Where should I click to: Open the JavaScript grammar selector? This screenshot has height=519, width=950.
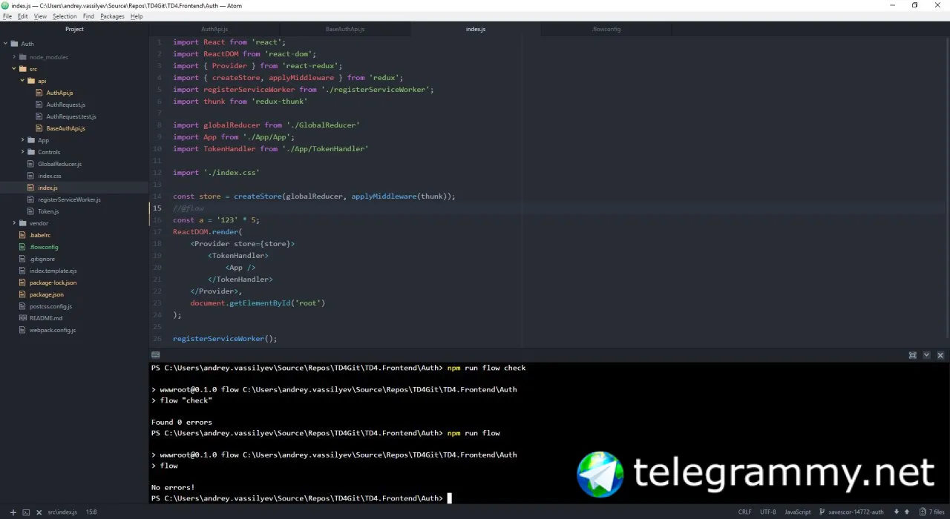pyautogui.click(x=798, y=512)
